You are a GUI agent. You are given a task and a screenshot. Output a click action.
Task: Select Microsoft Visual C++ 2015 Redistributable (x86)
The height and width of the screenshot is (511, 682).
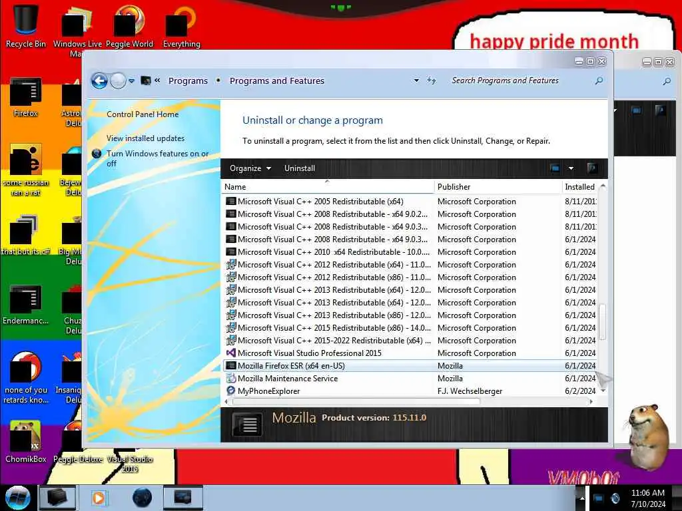pos(410,328)
